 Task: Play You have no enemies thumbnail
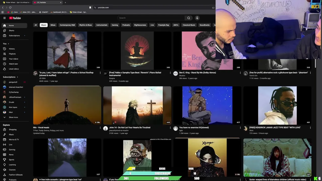coord(207,105)
